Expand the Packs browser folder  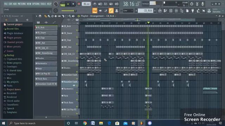9,85
